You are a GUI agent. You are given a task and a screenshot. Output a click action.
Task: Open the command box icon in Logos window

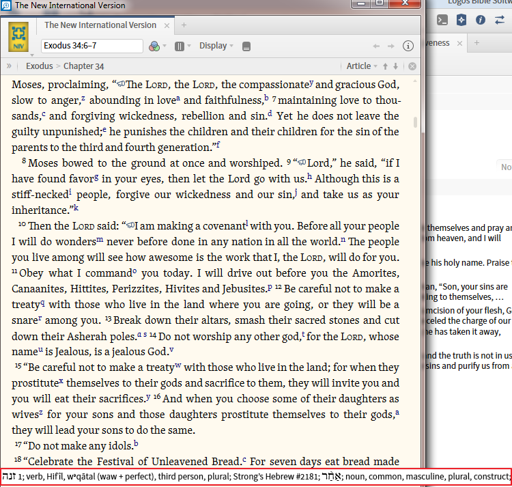[x=442, y=20]
